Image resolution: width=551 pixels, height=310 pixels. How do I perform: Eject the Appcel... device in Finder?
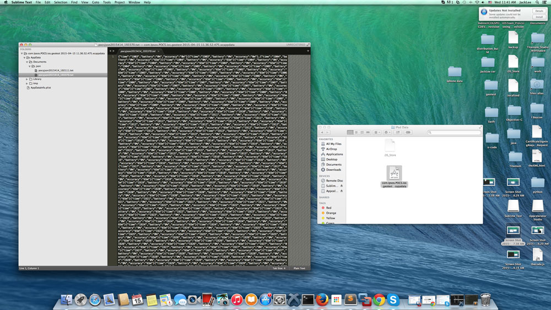(x=341, y=191)
